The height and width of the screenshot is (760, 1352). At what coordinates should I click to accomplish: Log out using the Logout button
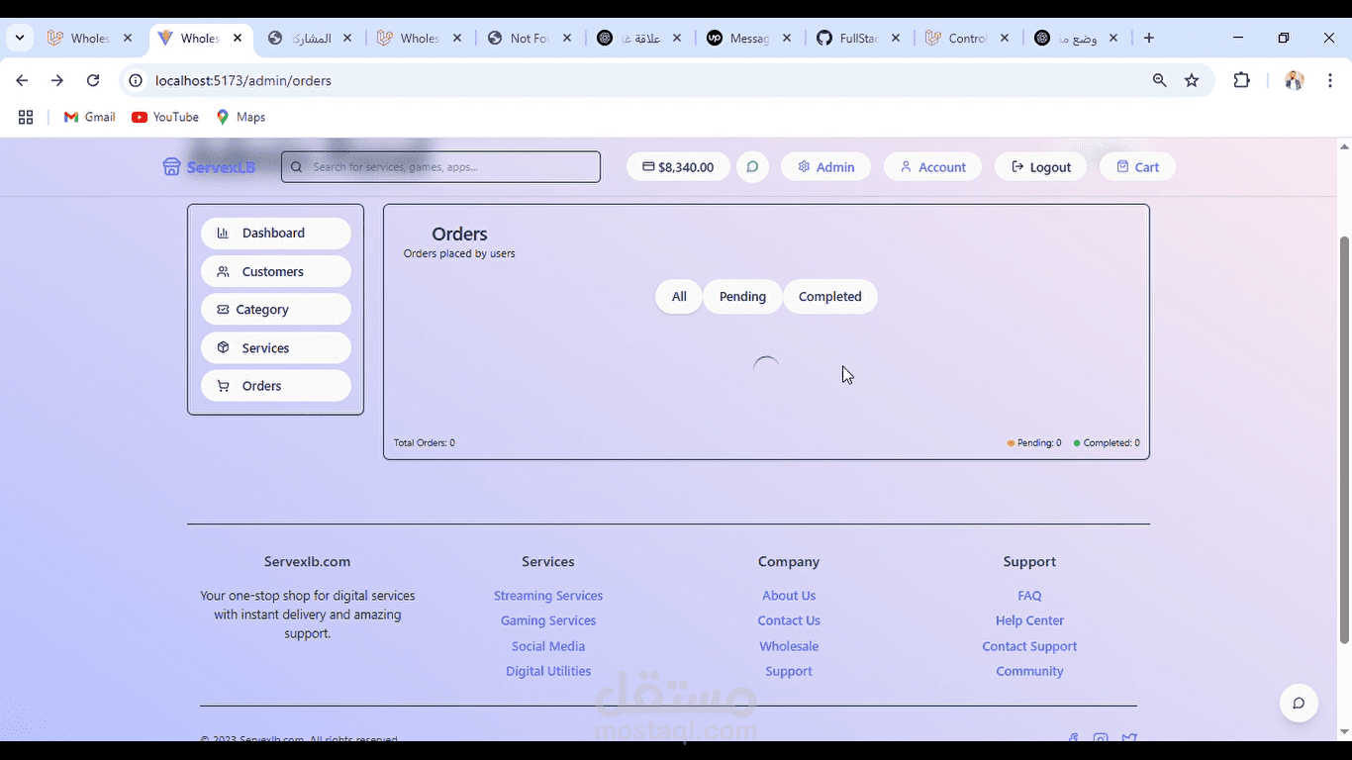[x=1041, y=167]
